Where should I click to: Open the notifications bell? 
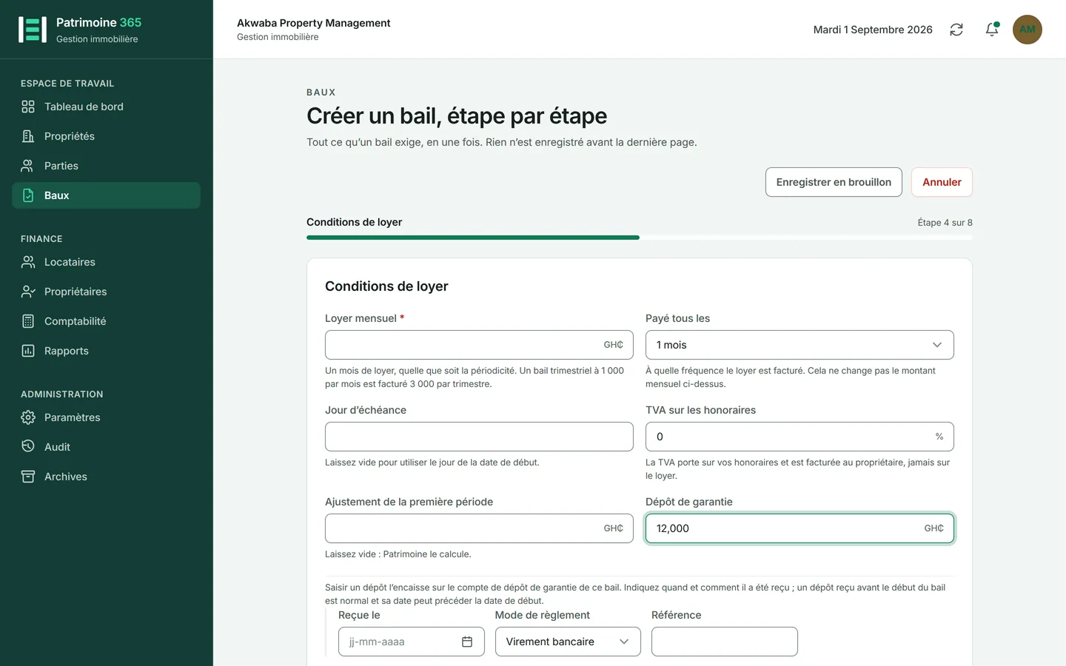(x=992, y=30)
